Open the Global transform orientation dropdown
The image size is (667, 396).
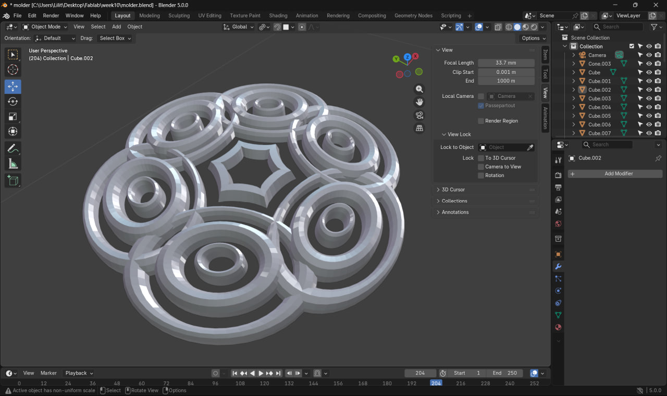(239, 27)
